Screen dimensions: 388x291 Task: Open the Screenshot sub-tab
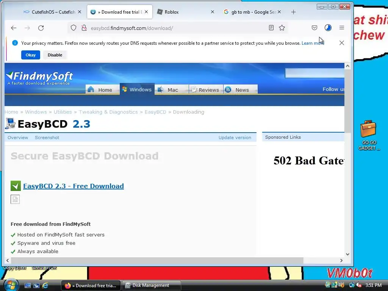tap(47, 138)
